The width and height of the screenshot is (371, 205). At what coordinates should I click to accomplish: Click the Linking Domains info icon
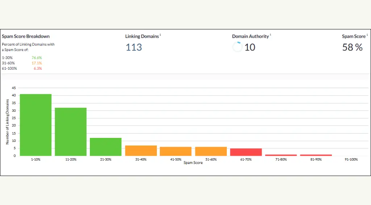coord(160,35)
